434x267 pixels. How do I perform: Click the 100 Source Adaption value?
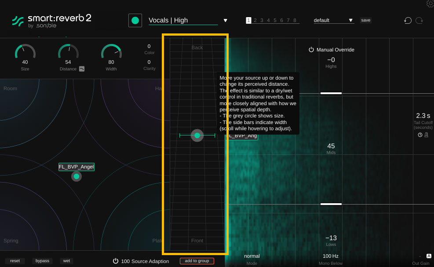coord(125,261)
